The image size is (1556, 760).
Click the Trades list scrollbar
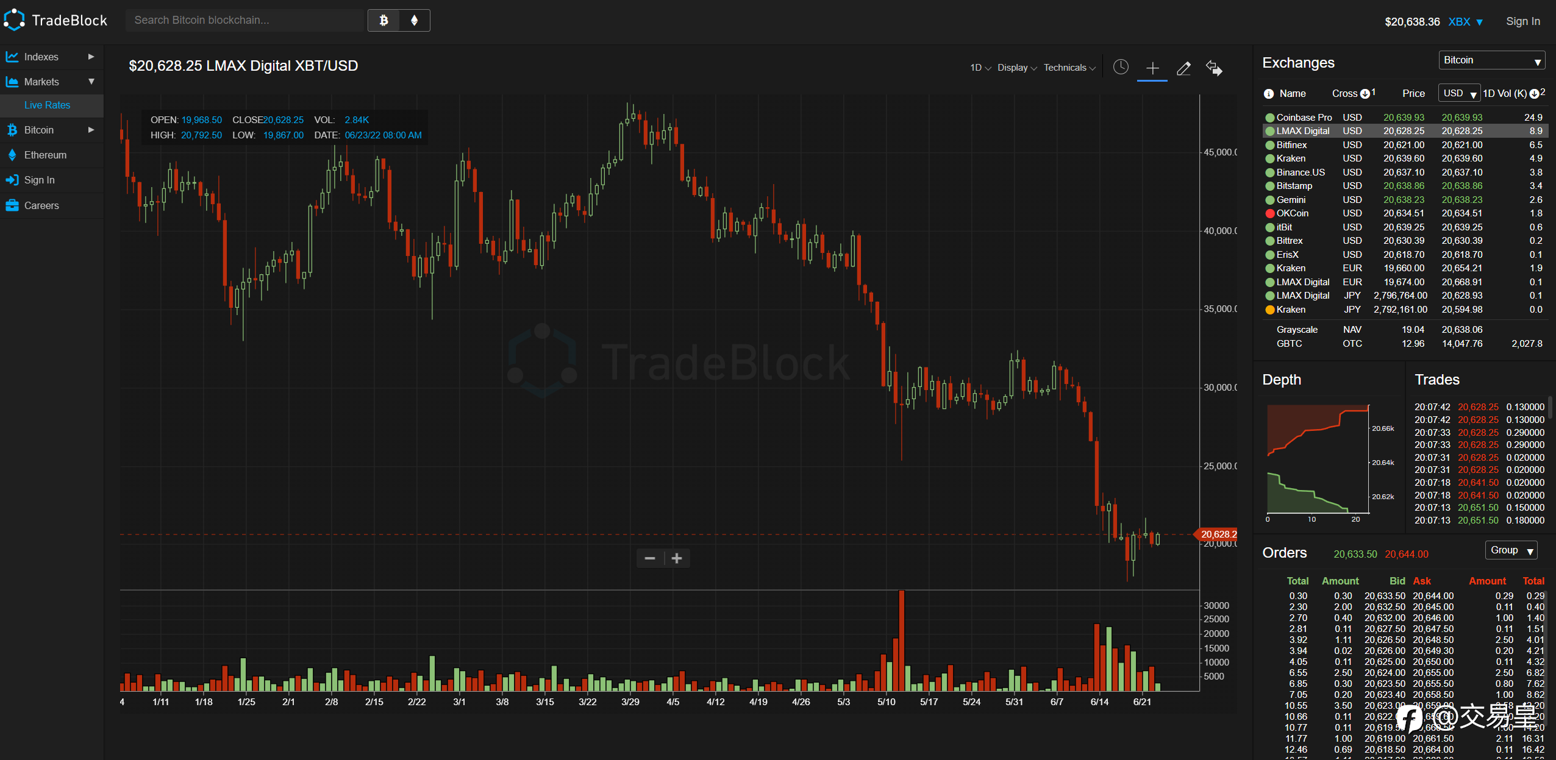(x=1550, y=407)
